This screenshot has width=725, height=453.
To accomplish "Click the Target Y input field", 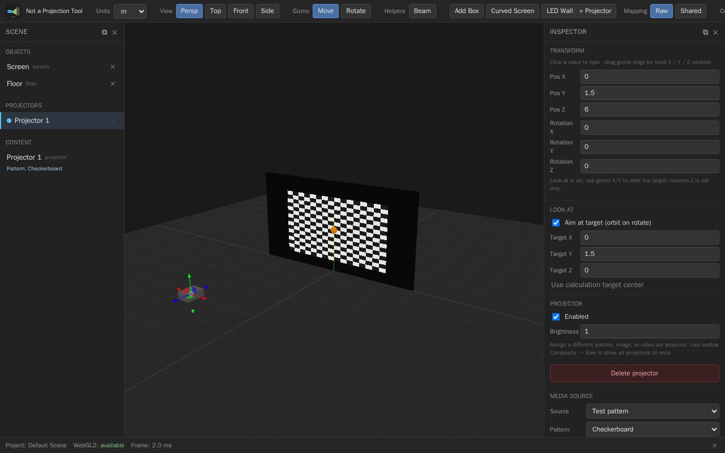I will coord(650,254).
